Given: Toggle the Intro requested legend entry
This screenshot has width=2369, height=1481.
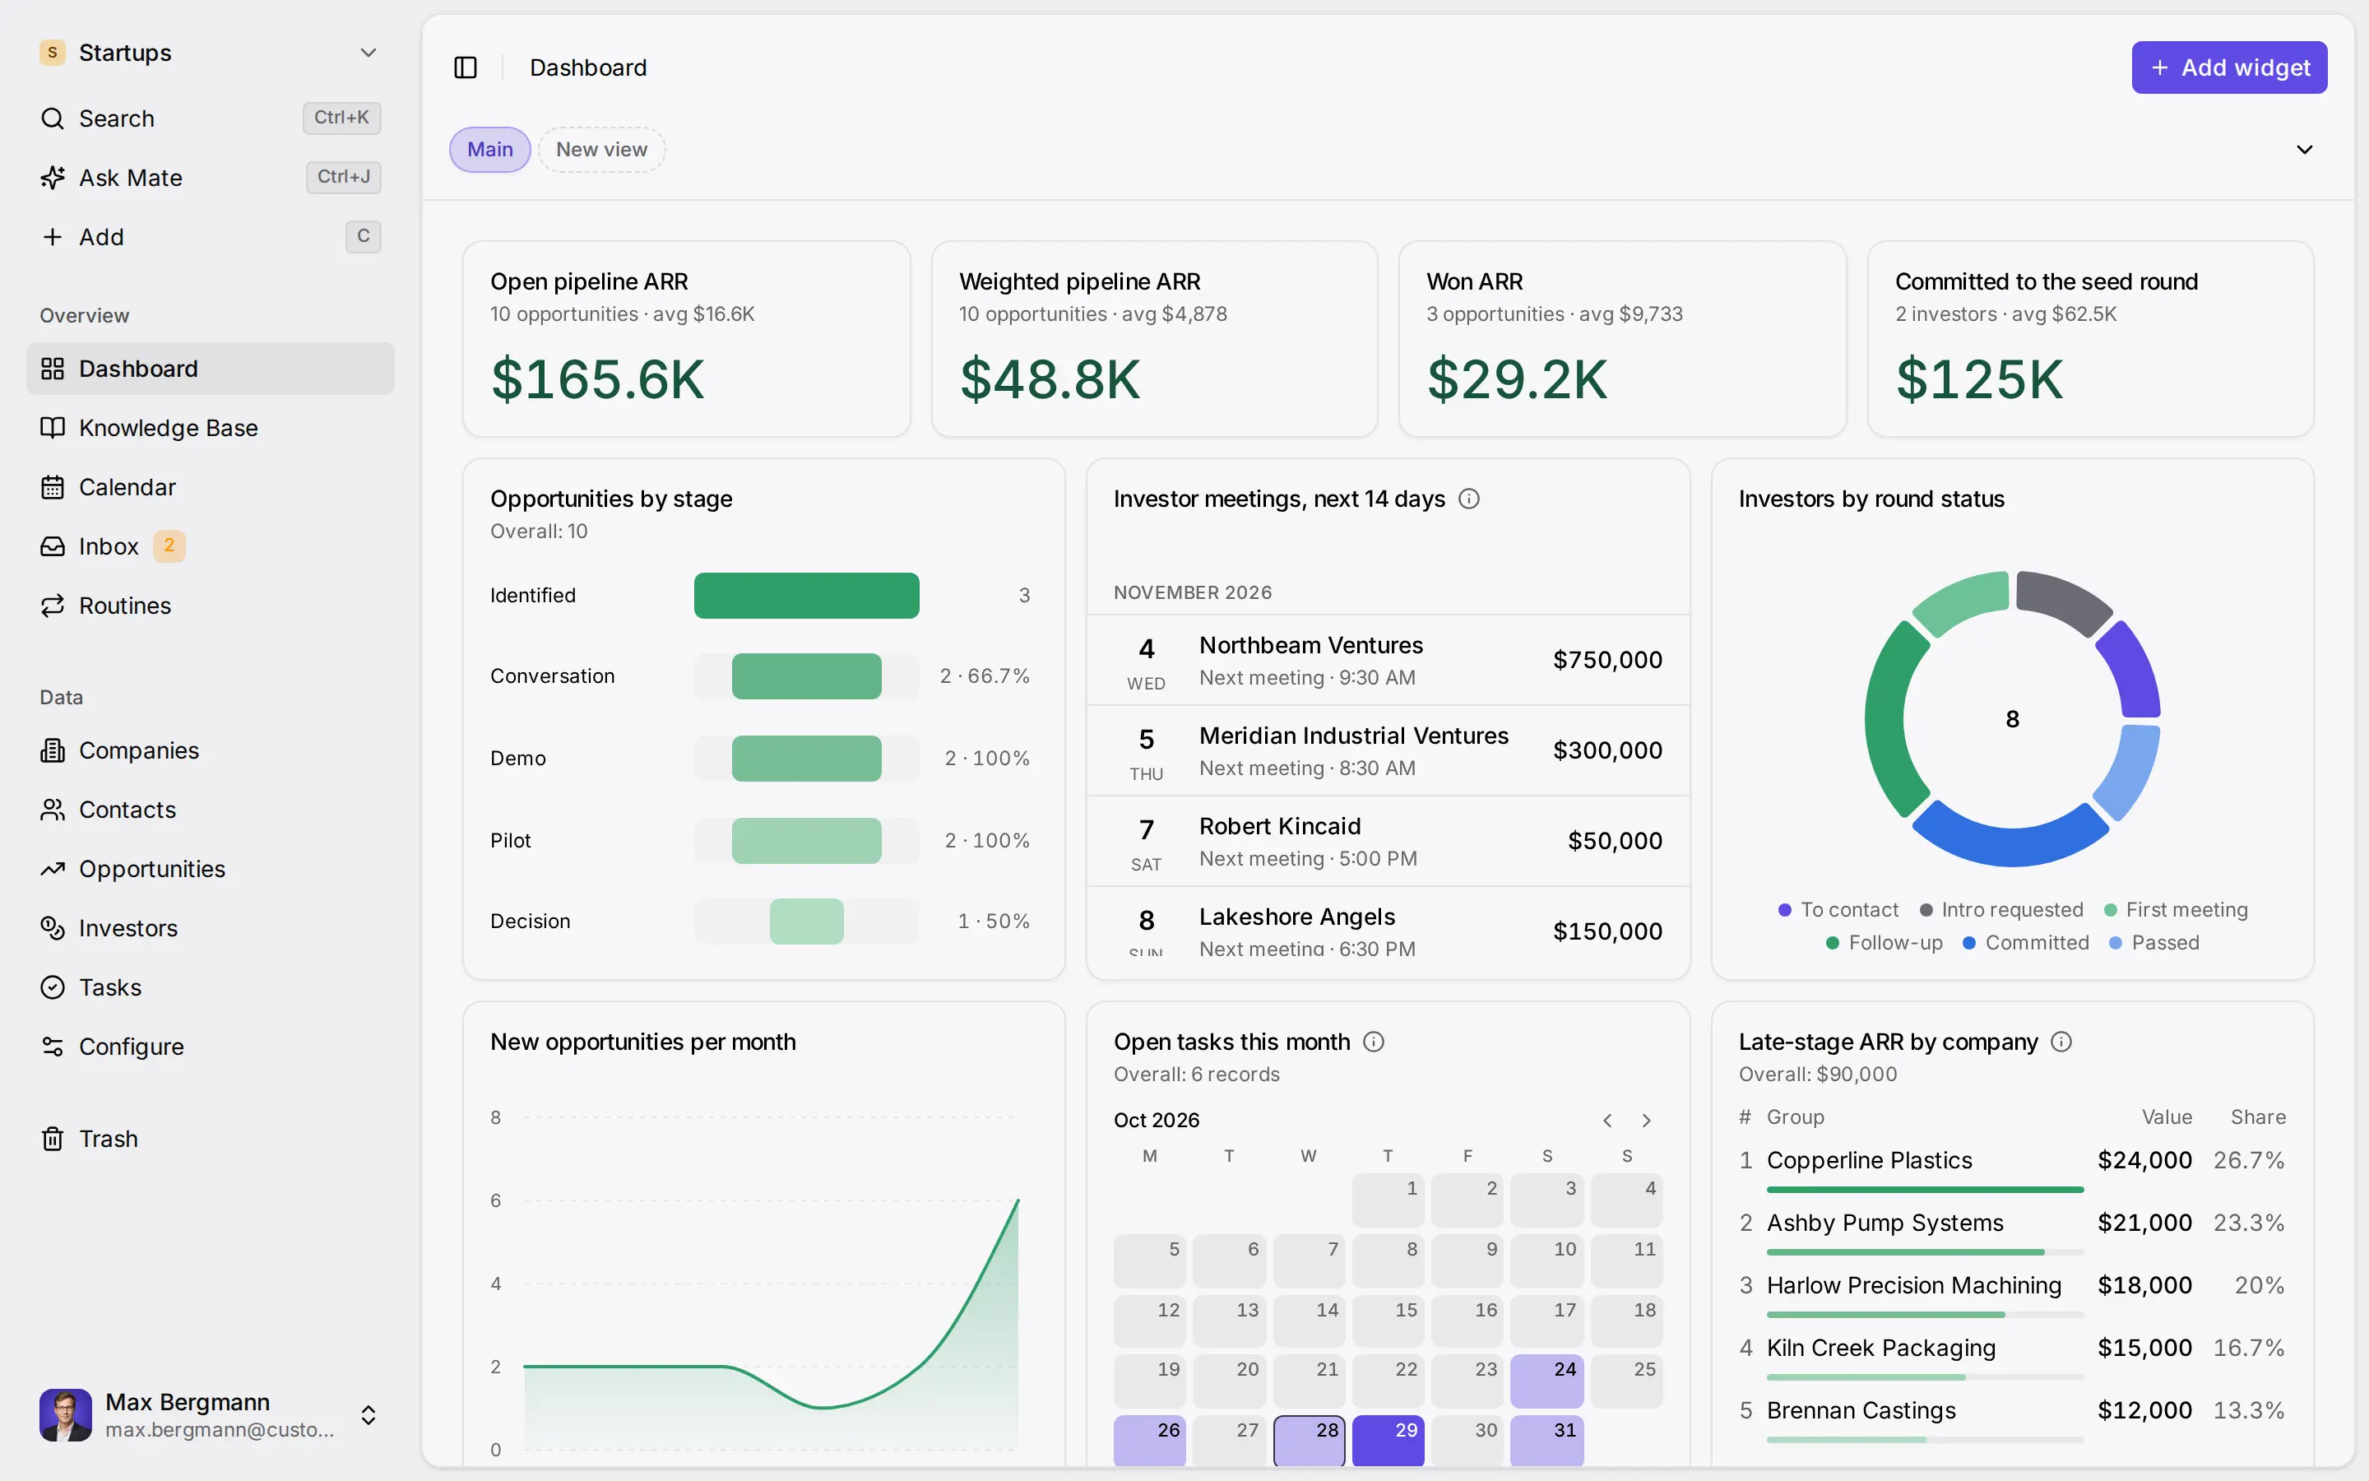Looking at the screenshot, I should tap(2001, 910).
